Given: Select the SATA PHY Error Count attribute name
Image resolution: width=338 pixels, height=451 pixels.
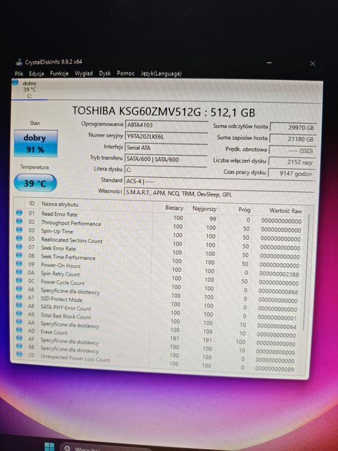Looking at the screenshot, I should [66, 308].
